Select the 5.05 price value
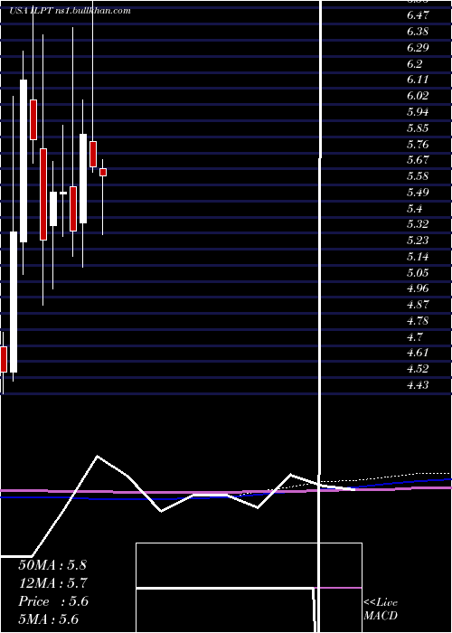This screenshot has height=633, width=452. tap(418, 273)
